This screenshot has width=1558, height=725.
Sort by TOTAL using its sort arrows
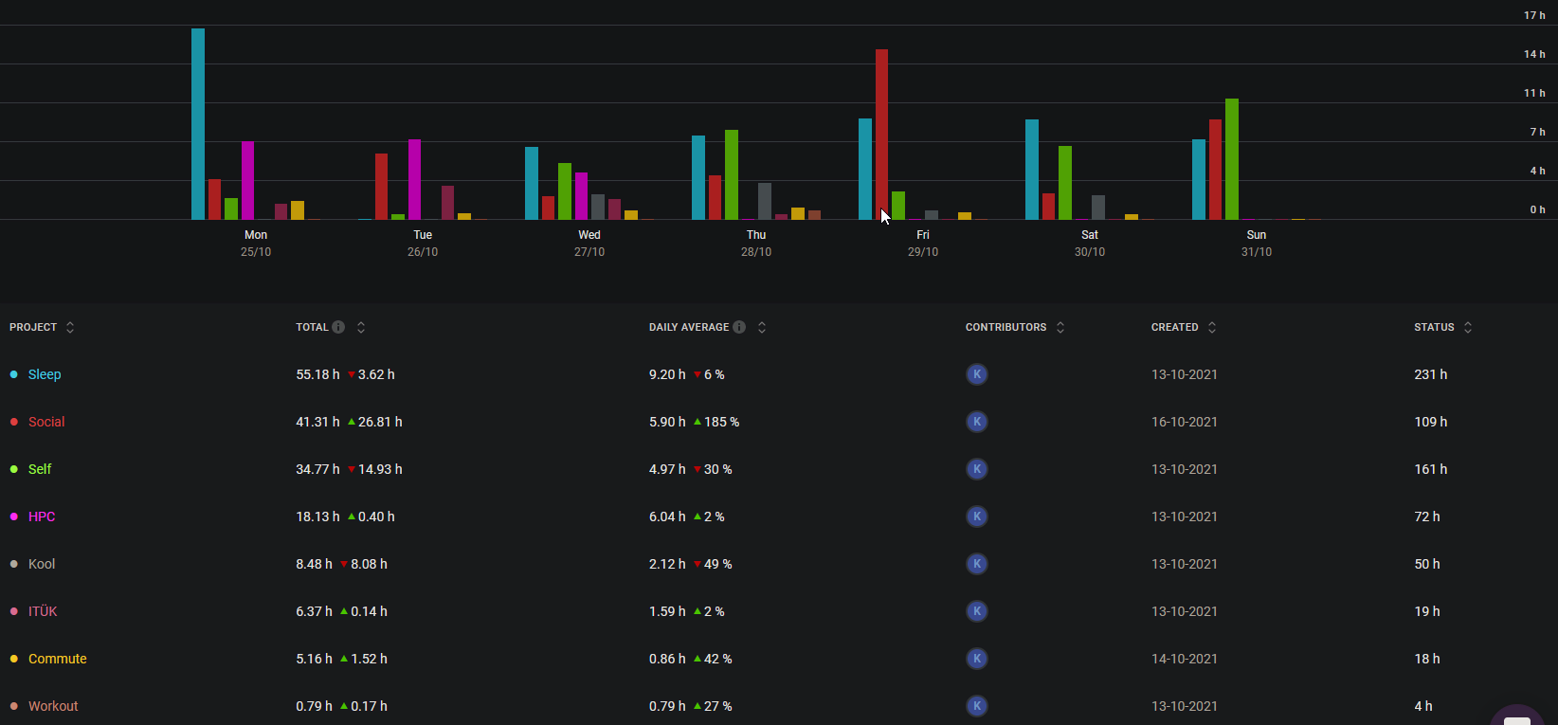[361, 327]
